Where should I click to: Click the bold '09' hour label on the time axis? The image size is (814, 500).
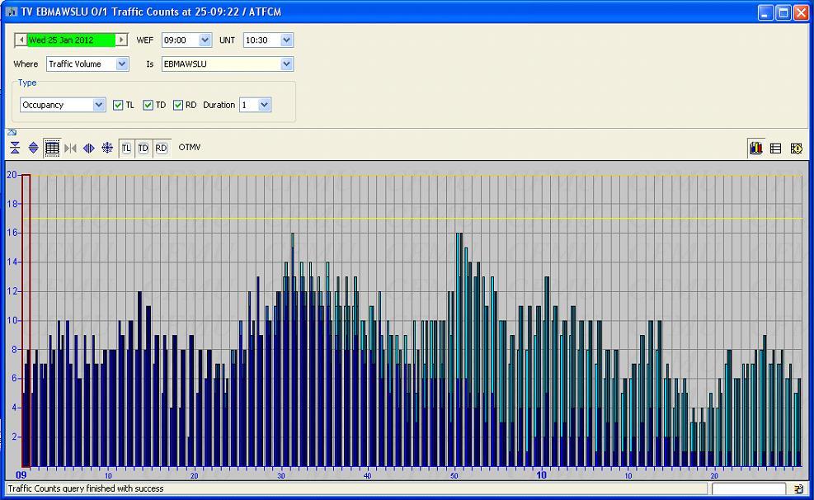pos(21,475)
